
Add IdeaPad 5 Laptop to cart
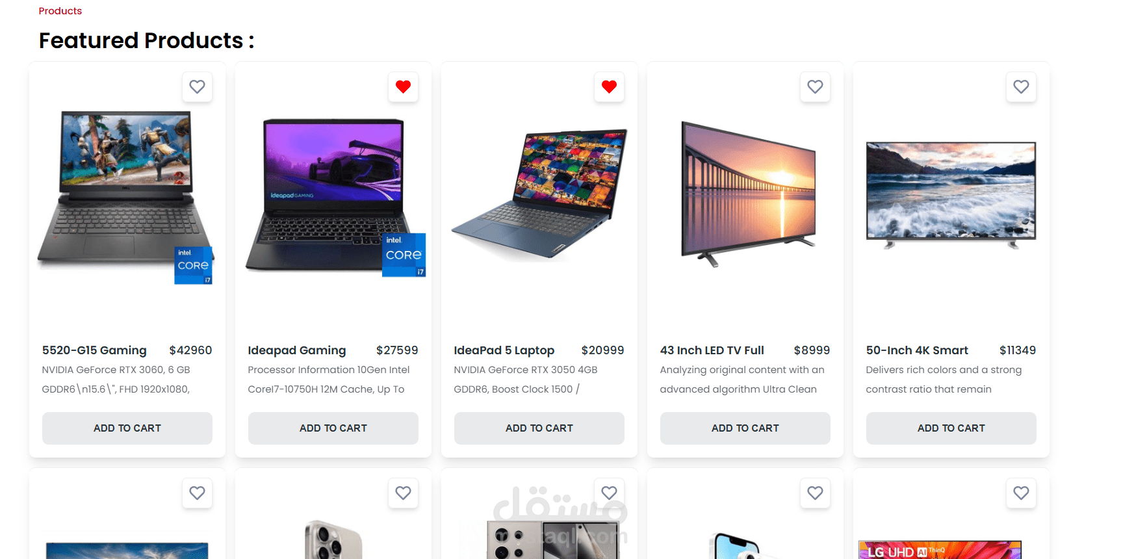[539, 428]
